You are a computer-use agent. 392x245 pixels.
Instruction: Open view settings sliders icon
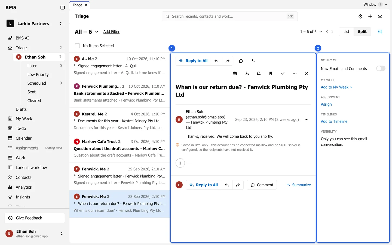380,32
